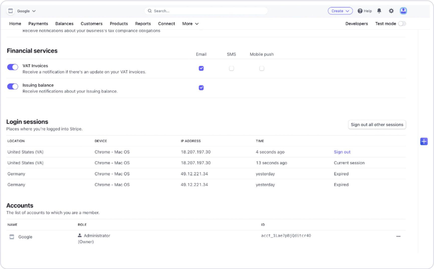Open the notifications bell icon
This screenshot has height=269, width=434.
pyautogui.click(x=379, y=11)
